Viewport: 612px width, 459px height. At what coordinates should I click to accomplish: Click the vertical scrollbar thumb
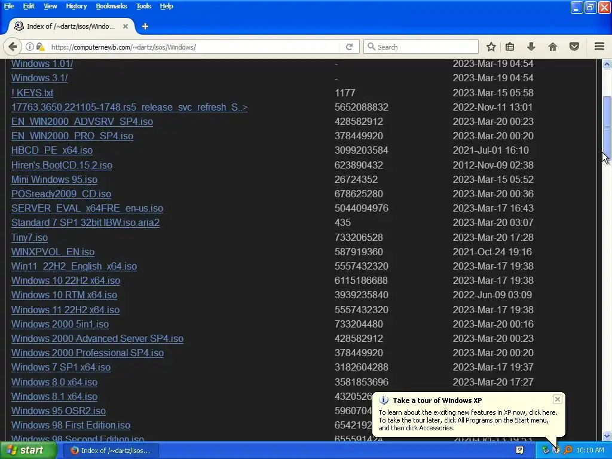(x=607, y=128)
